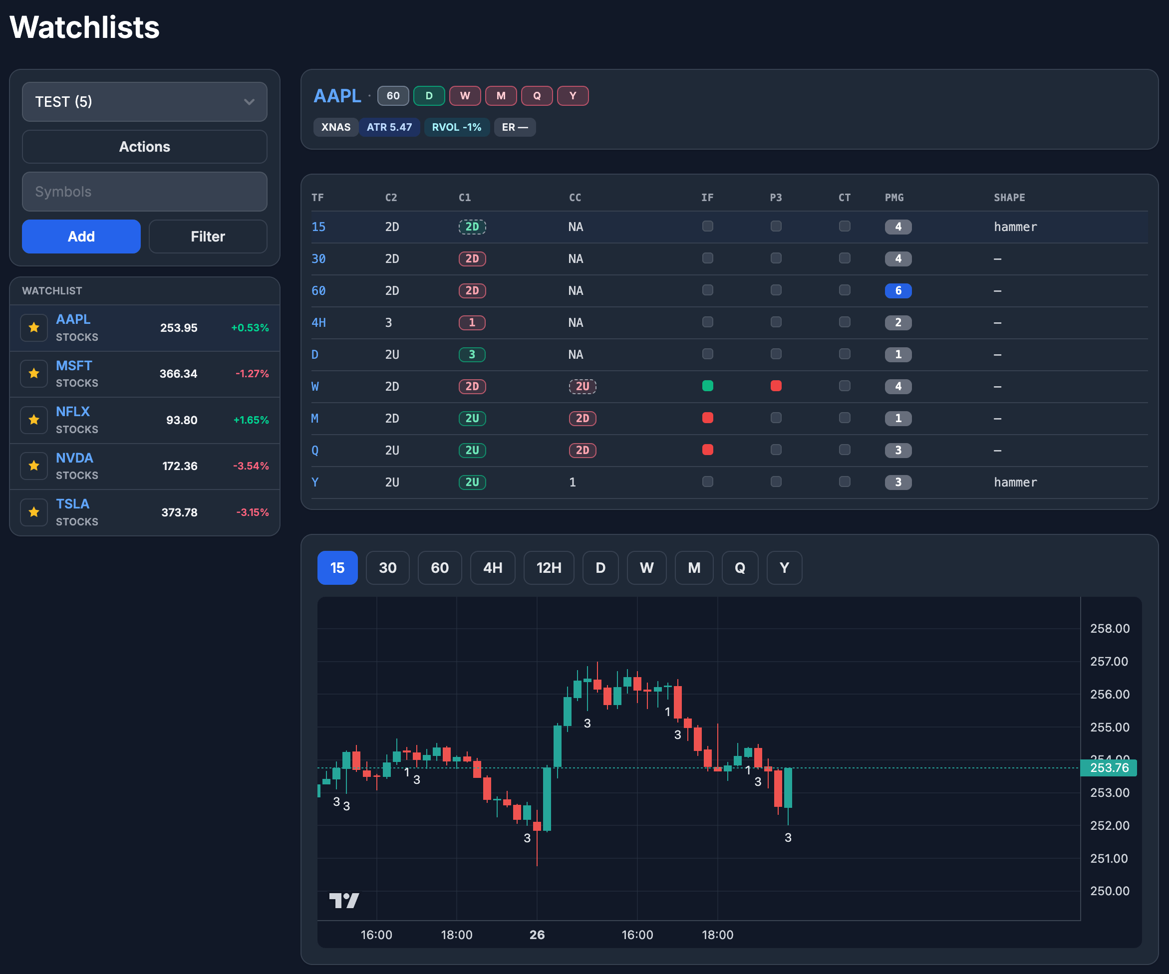The image size is (1169, 974).
Task: Click the blue PMG badge on the 60 row
Action: tap(898, 290)
